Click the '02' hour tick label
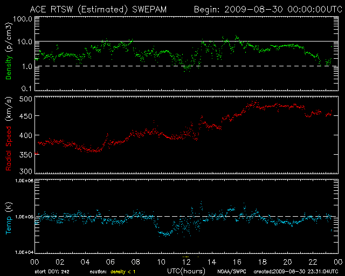This screenshot has height=276, width=345. click(60, 262)
